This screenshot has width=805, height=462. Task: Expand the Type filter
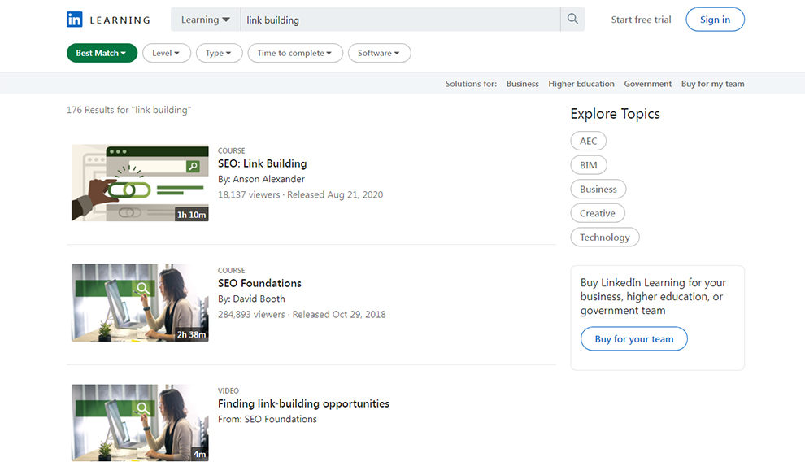pos(219,53)
